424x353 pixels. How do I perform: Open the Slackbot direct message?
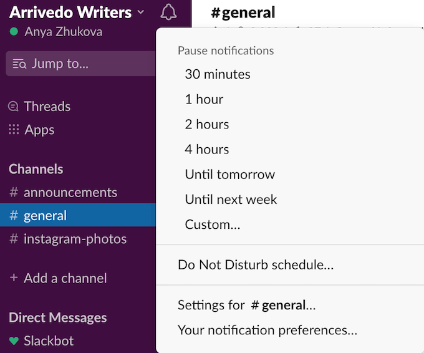(49, 341)
